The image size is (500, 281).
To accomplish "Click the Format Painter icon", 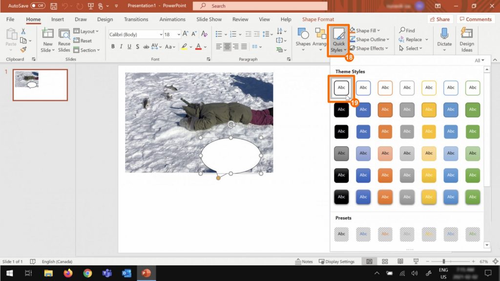I will [23, 49].
